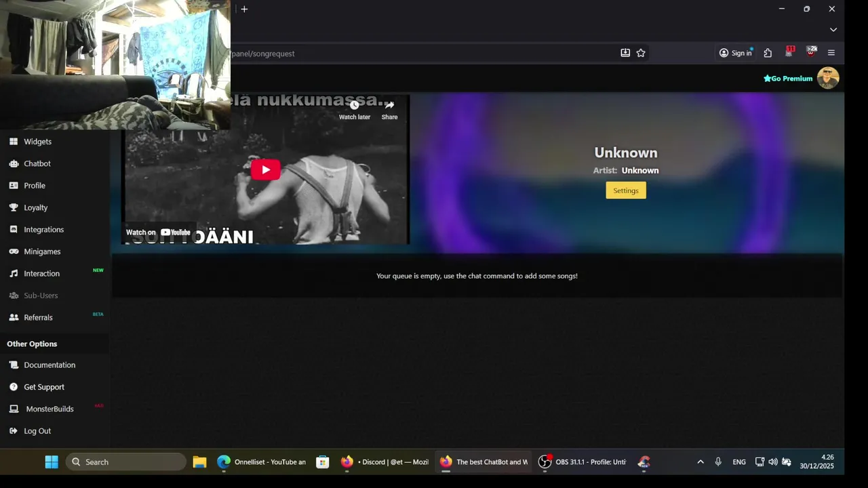The height and width of the screenshot is (488, 868).
Task: Switch to The best ChatBot Firefox window
Action: coord(483,462)
